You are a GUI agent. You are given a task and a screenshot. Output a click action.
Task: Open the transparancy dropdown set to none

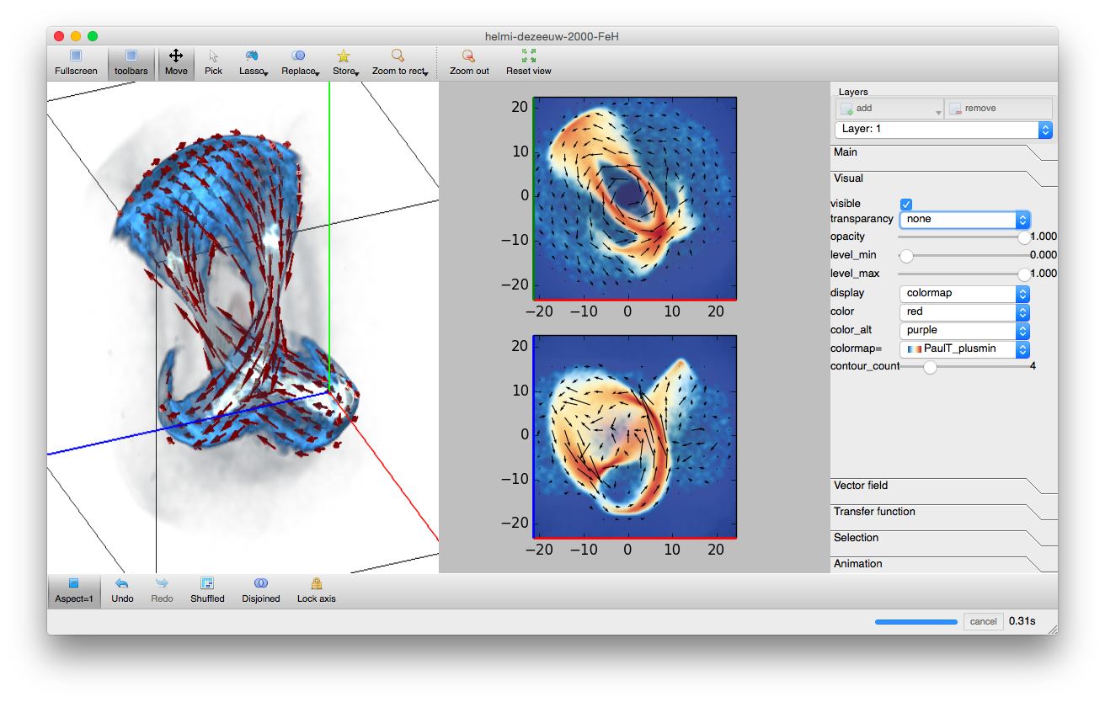tap(964, 219)
